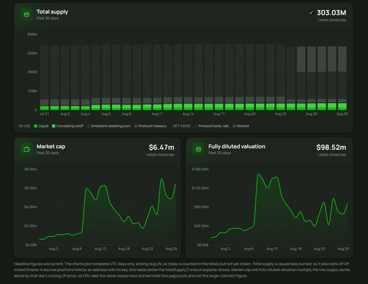Viewport: 368px width, 284px height.
Task: Click Aug 23 on the Market cap chart
Action: 147,249
